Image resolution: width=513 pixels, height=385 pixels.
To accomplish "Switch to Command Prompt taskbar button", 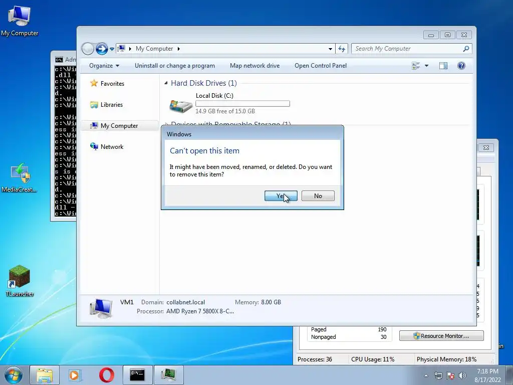I will (137, 375).
